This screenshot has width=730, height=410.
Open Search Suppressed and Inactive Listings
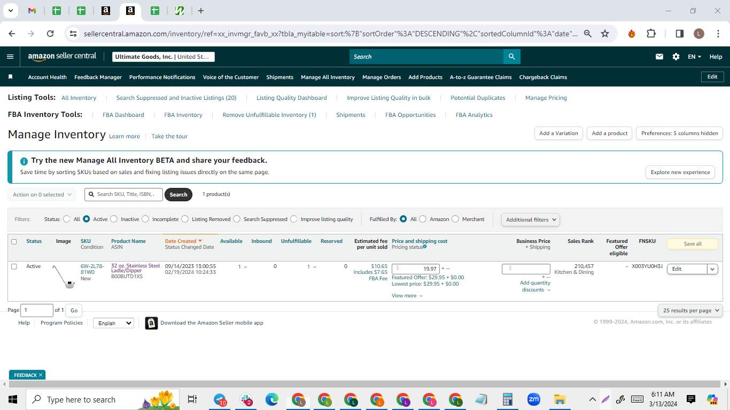click(176, 98)
